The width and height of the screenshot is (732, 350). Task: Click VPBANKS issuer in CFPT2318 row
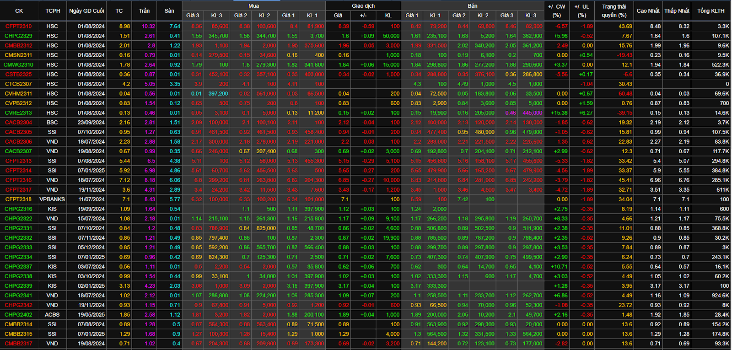(x=52, y=199)
